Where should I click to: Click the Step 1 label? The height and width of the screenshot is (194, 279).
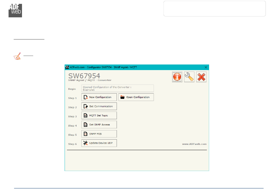click(73, 98)
